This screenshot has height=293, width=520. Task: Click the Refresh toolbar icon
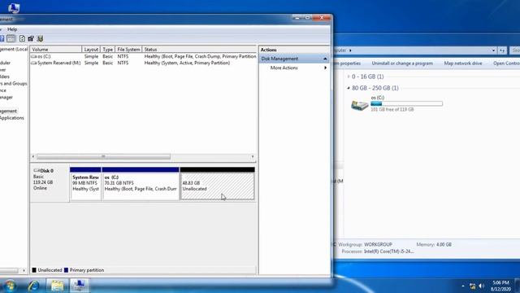point(22,38)
